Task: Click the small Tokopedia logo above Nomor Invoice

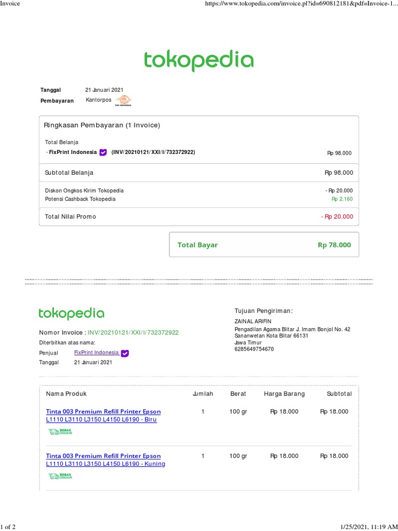Action: [72, 314]
